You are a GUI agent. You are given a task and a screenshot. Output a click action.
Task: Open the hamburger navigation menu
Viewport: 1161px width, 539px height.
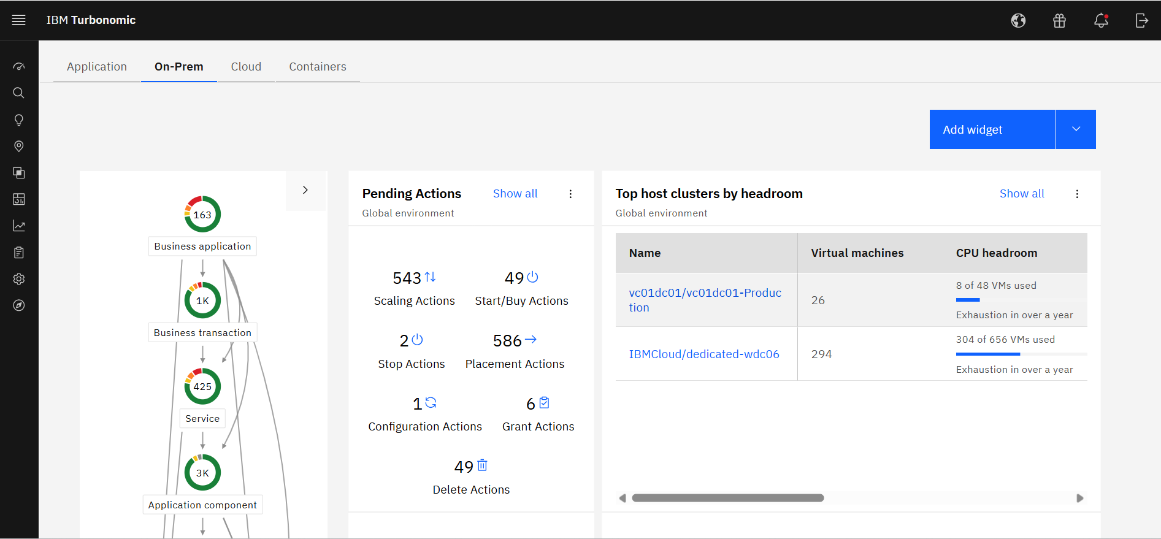click(19, 20)
